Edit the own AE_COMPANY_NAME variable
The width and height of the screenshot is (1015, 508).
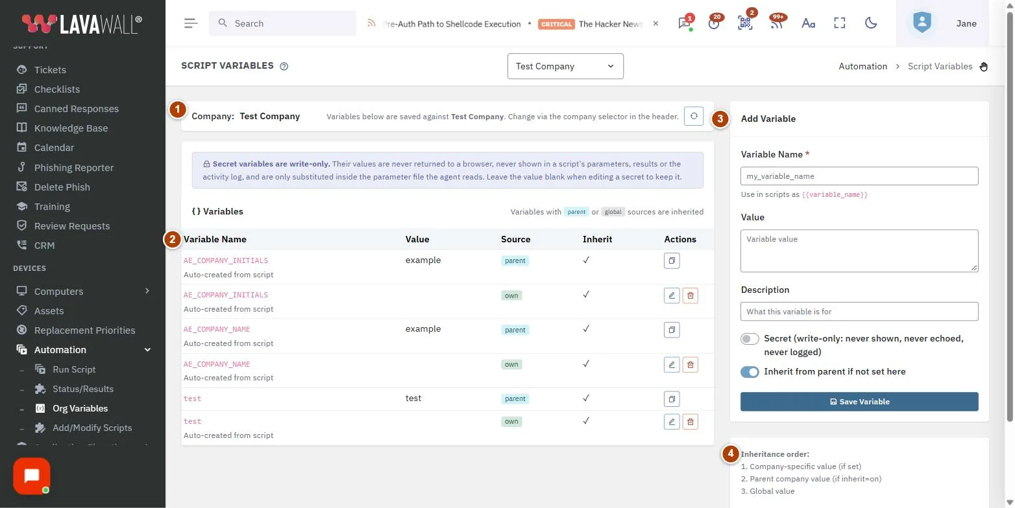click(672, 365)
